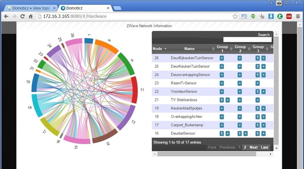Switch to Domoticz View topic tab
This screenshot has width=304, height=169.
coord(31,8)
